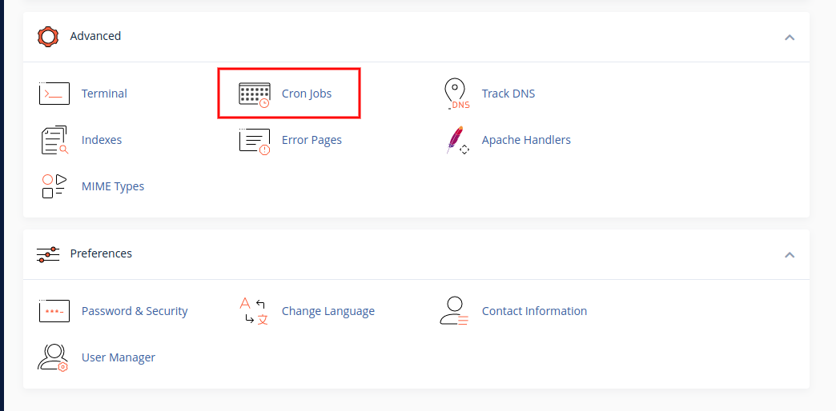Click the User Manager icon

tap(54, 357)
